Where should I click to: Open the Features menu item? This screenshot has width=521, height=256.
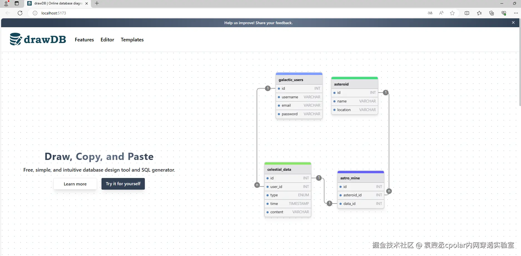84,40
